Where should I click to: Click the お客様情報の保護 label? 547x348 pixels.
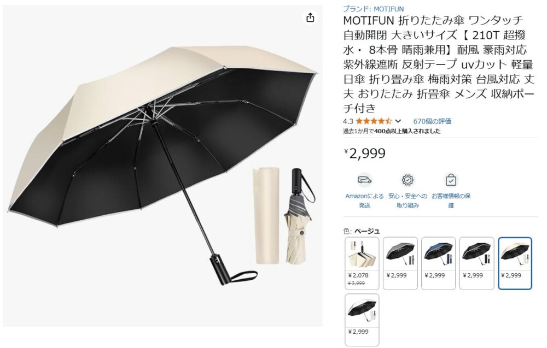coord(451,200)
